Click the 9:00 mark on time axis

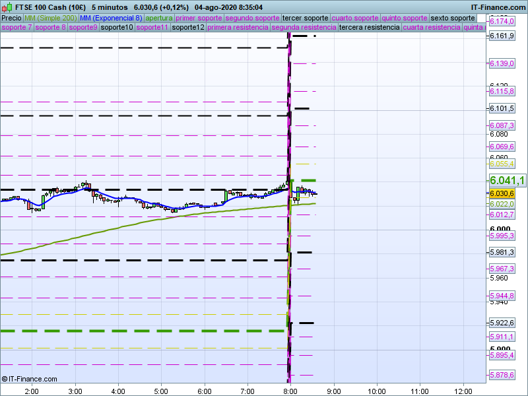point(333,390)
